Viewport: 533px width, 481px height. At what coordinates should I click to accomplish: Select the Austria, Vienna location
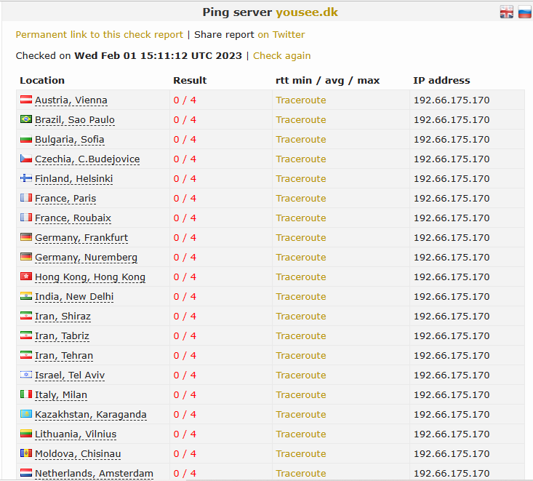(71, 100)
